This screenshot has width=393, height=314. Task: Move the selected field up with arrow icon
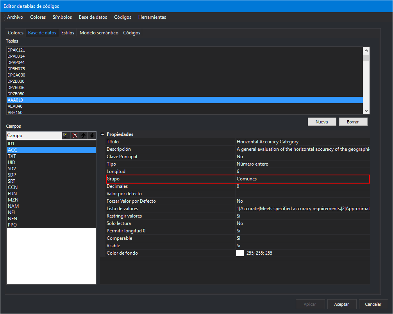(x=83, y=136)
